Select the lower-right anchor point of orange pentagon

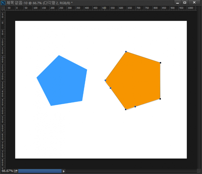click(x=160, y=99)
